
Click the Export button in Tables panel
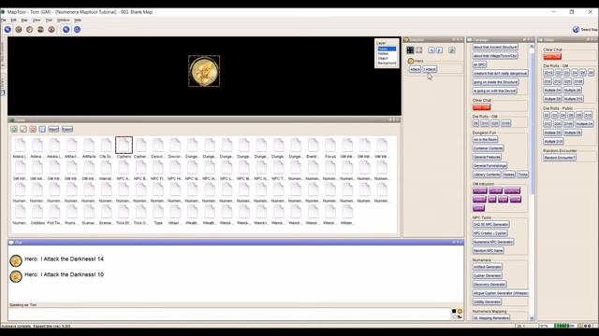67,130
